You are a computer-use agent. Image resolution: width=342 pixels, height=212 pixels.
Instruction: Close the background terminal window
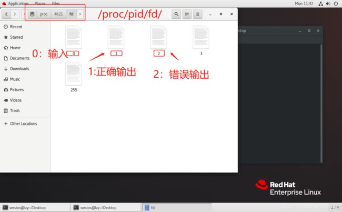click(x=318, y=30)
